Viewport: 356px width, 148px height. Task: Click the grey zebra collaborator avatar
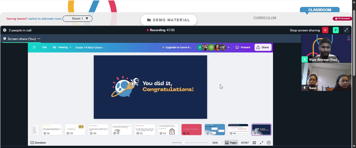[x=223, y=47]
